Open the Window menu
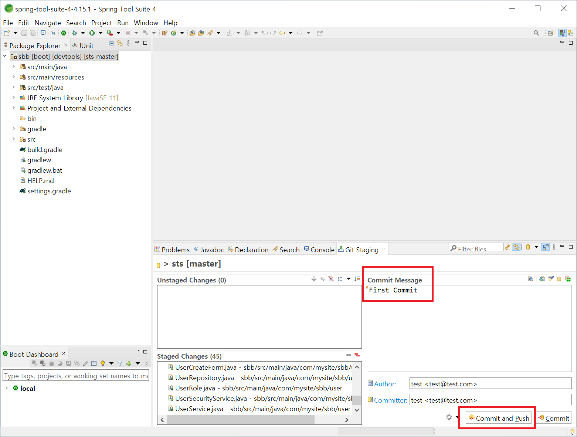Image resolution: width=577 pixels, height=437 pixels. pyautogui.click(x=146, y=23)
